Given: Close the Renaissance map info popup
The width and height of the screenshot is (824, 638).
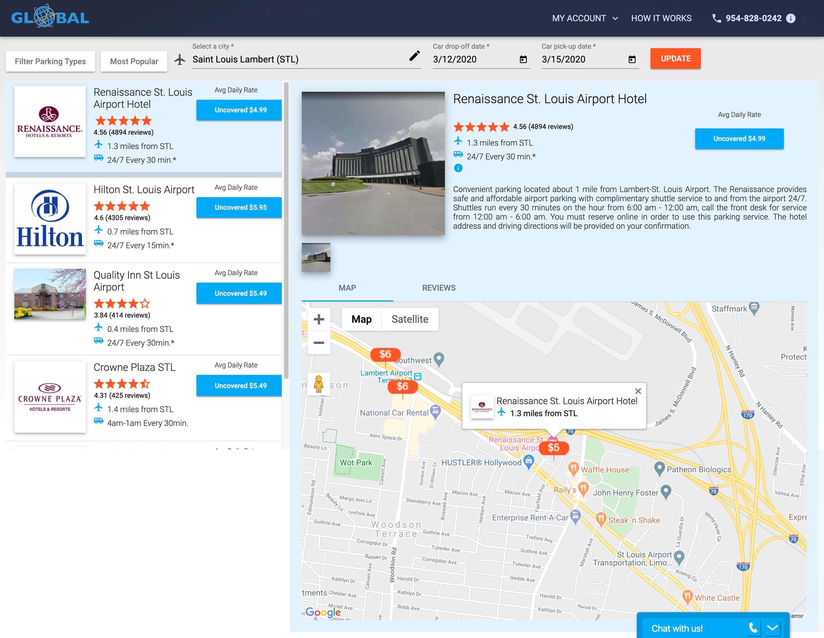Looking at the screenshot, I should click(638, 391).
